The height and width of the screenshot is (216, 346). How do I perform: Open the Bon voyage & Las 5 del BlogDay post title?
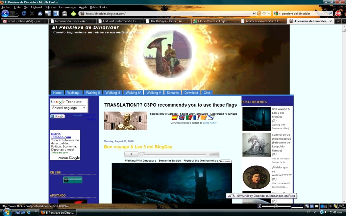click(138, 147)
